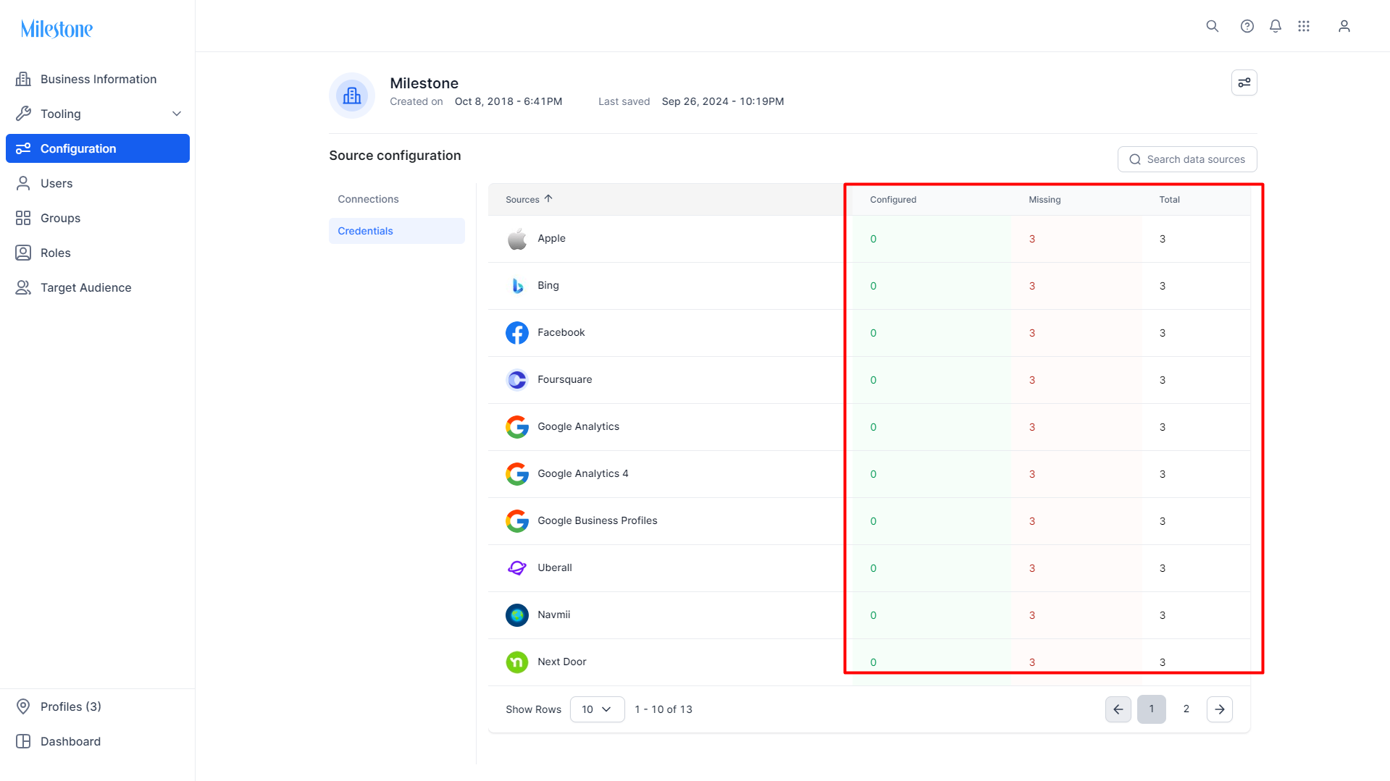Click the Bing source logo
1390x781 pixels.
pyautogui.click(x=517, y=286)
